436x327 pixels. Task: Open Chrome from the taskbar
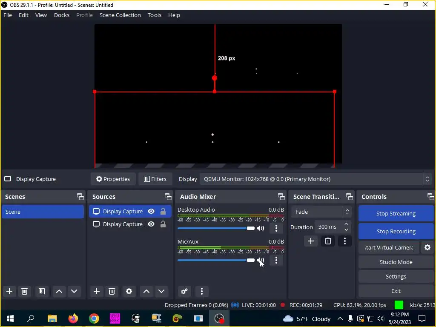click(94, 318)
